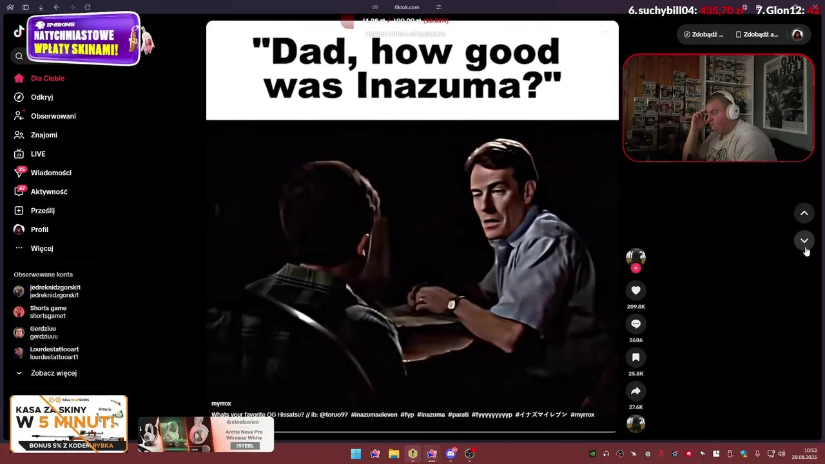Open File Explorer from taskbar
This screenshot has width=825, height=464.
394,454
